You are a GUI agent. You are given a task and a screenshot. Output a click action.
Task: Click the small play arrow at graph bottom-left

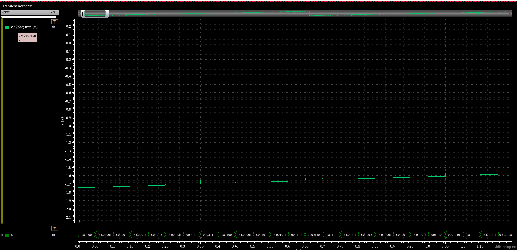(x=80, y=221)
